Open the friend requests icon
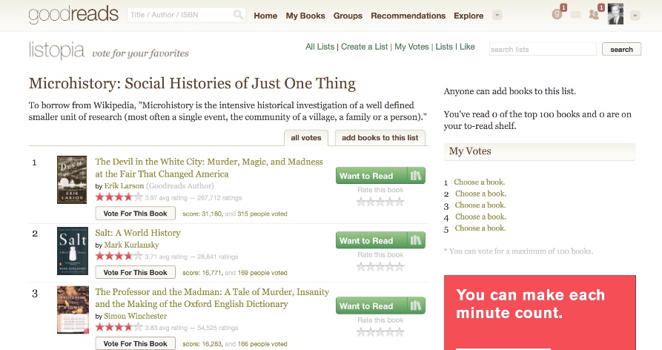Image resolution: width=662 pixels, height=350 pixels. pyautogui.click(x=594, y=15)
